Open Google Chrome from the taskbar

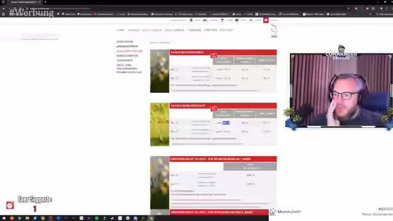[43, 219]
